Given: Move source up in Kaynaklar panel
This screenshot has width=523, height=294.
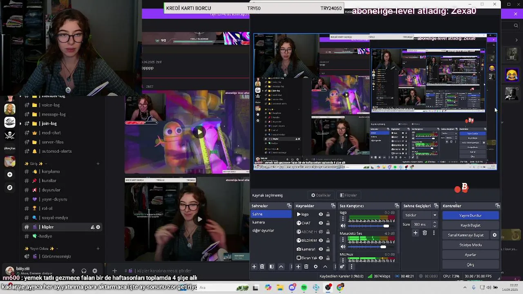Looking at the screenshot, I should click(325, 267).
